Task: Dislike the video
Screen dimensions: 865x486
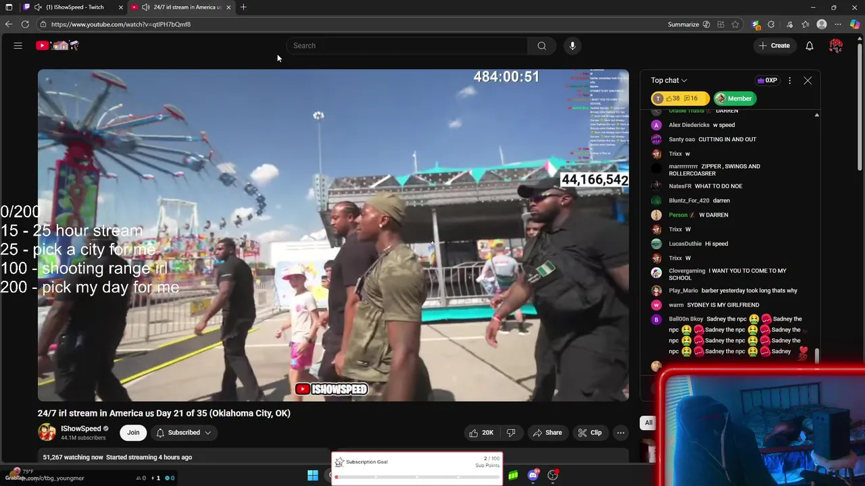Action: coord(511,433)
